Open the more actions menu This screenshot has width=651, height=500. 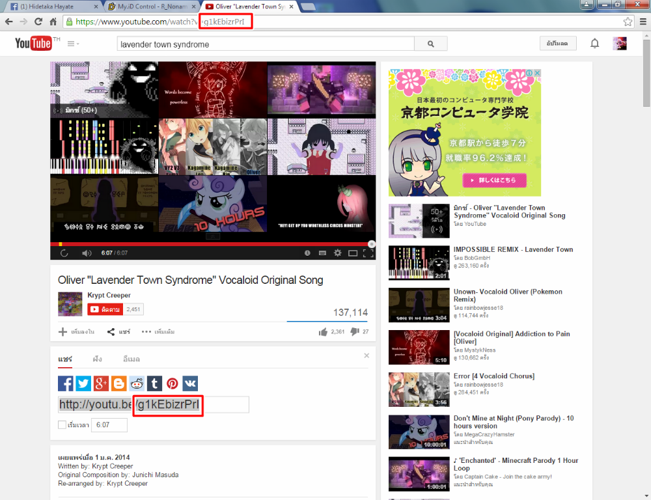coord(158,332)
